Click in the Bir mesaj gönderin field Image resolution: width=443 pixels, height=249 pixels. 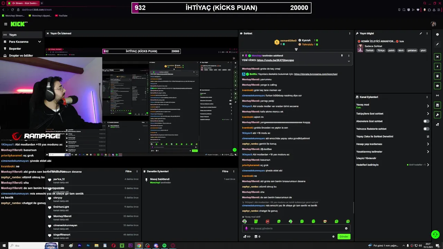296,228
